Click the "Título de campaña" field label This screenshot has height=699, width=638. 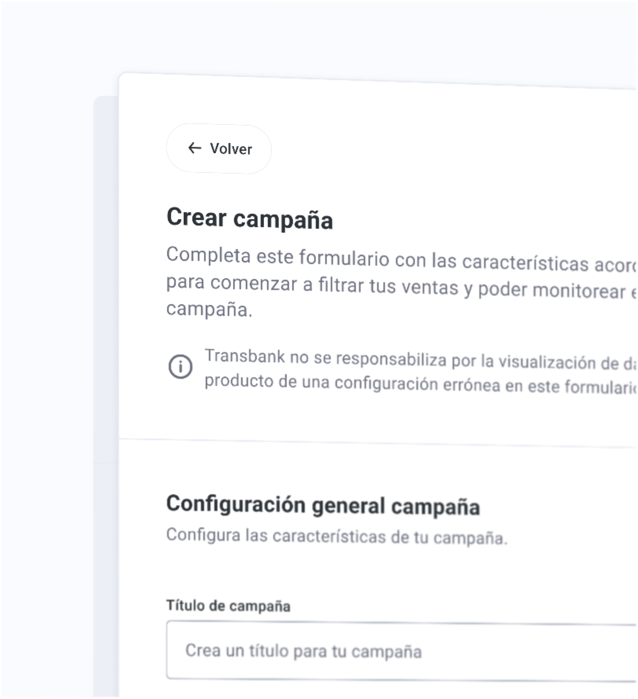(228, 606)
